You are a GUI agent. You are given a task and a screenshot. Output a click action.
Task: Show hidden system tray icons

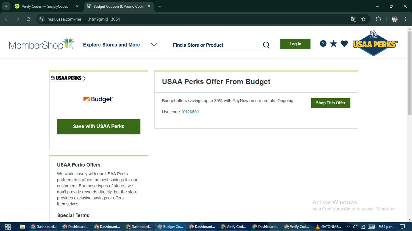coord(348,227)
